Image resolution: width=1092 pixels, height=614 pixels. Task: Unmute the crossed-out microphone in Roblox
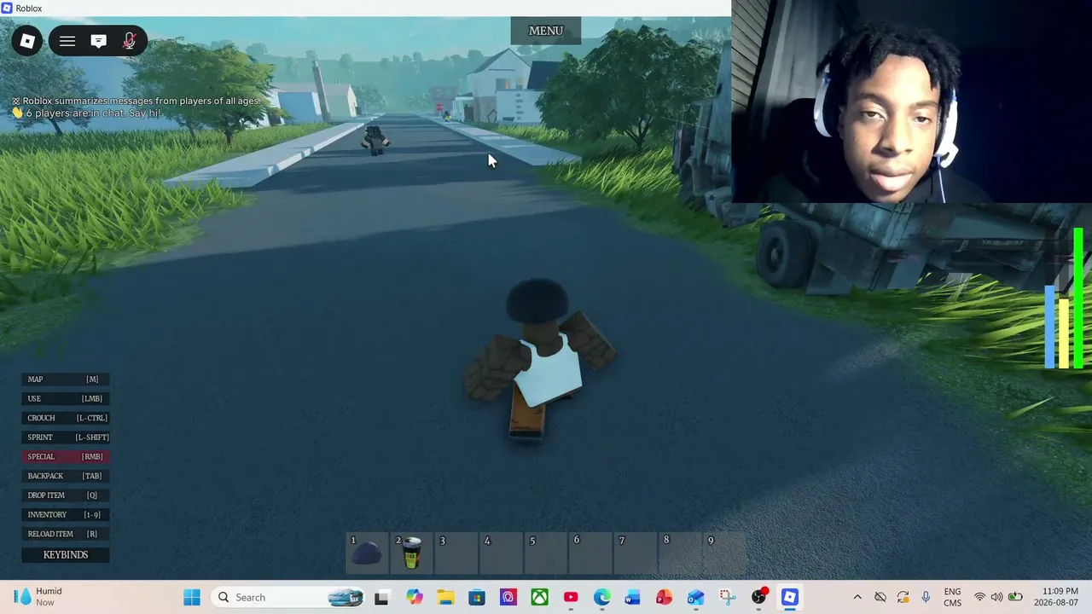coord(130,41)
